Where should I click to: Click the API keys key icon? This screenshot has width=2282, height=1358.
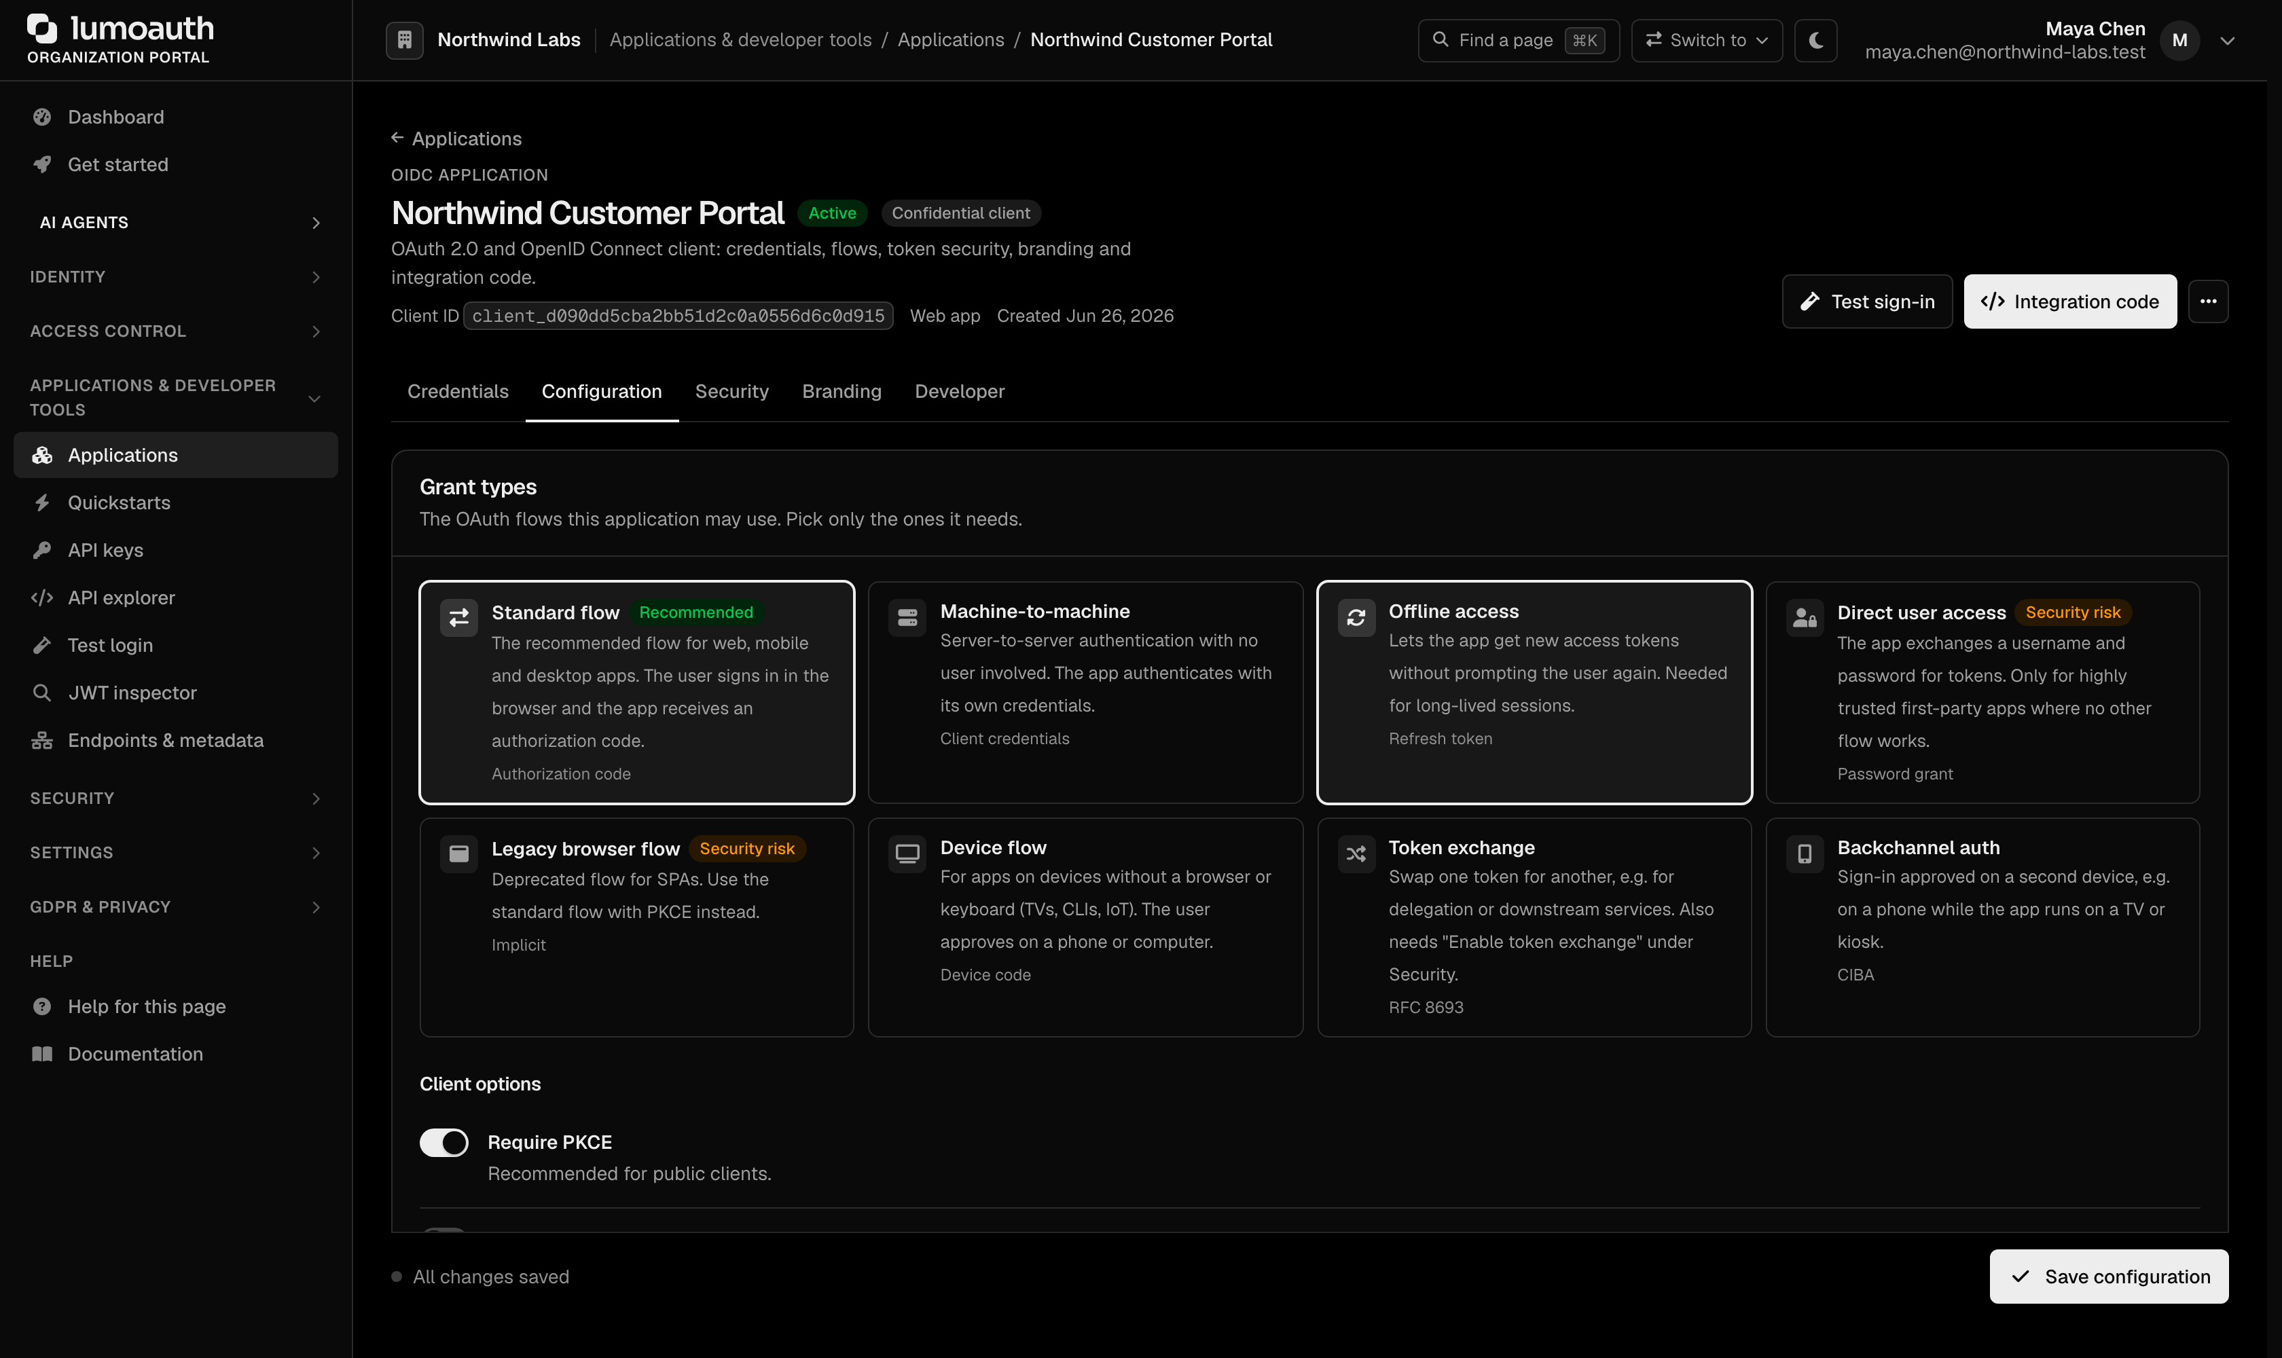click(x=42, y=550)
